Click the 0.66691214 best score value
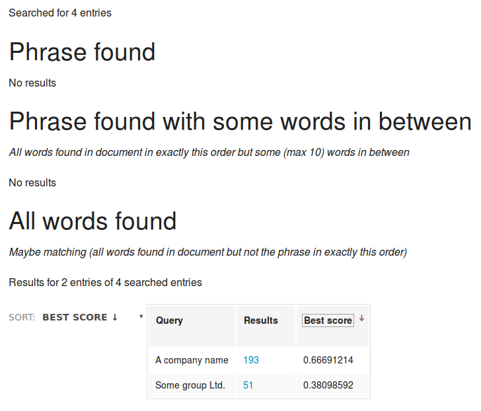Viewport: 481px width, 411px height. point(328,360)
